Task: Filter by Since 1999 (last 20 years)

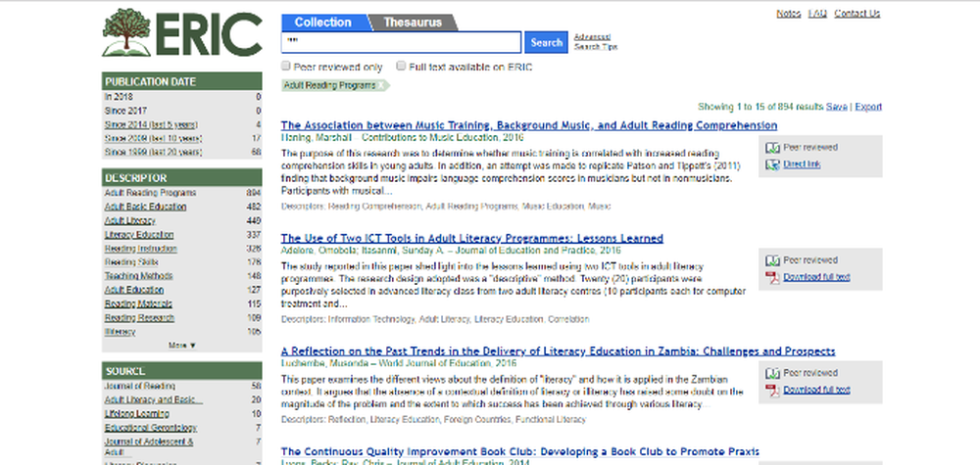Action: pos(153,153)
